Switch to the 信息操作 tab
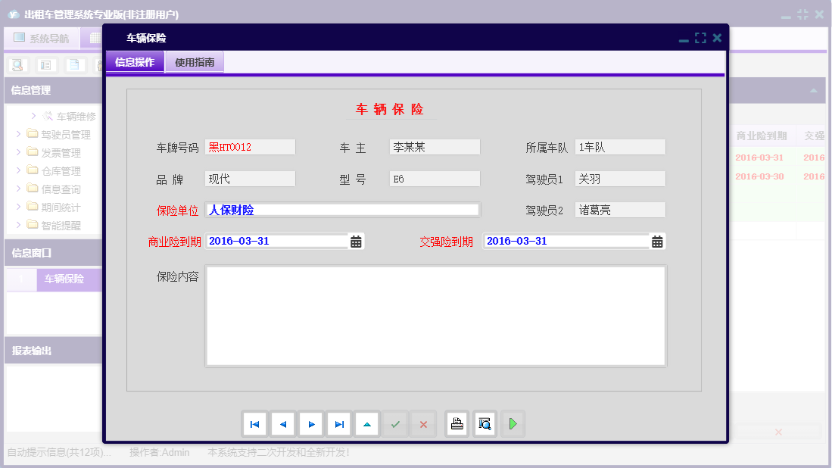The width and height of the screenshot is (832, 468). pos(135,63)
